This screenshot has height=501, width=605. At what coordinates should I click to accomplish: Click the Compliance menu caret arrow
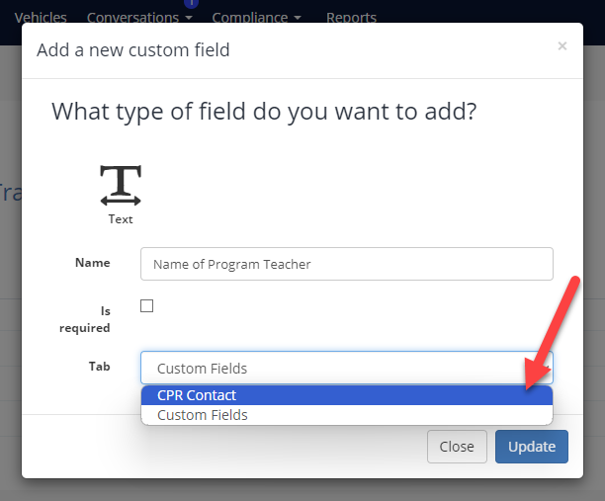tap(298, 18)
